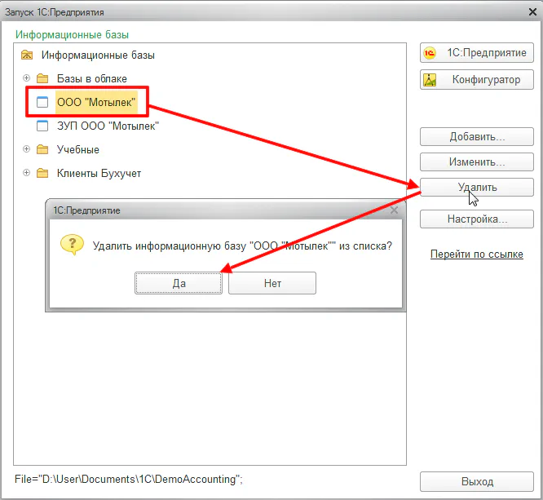543x500 pixels.
Task: Click the Клиенты Бухучет folder icon
Action: [43, 173]
